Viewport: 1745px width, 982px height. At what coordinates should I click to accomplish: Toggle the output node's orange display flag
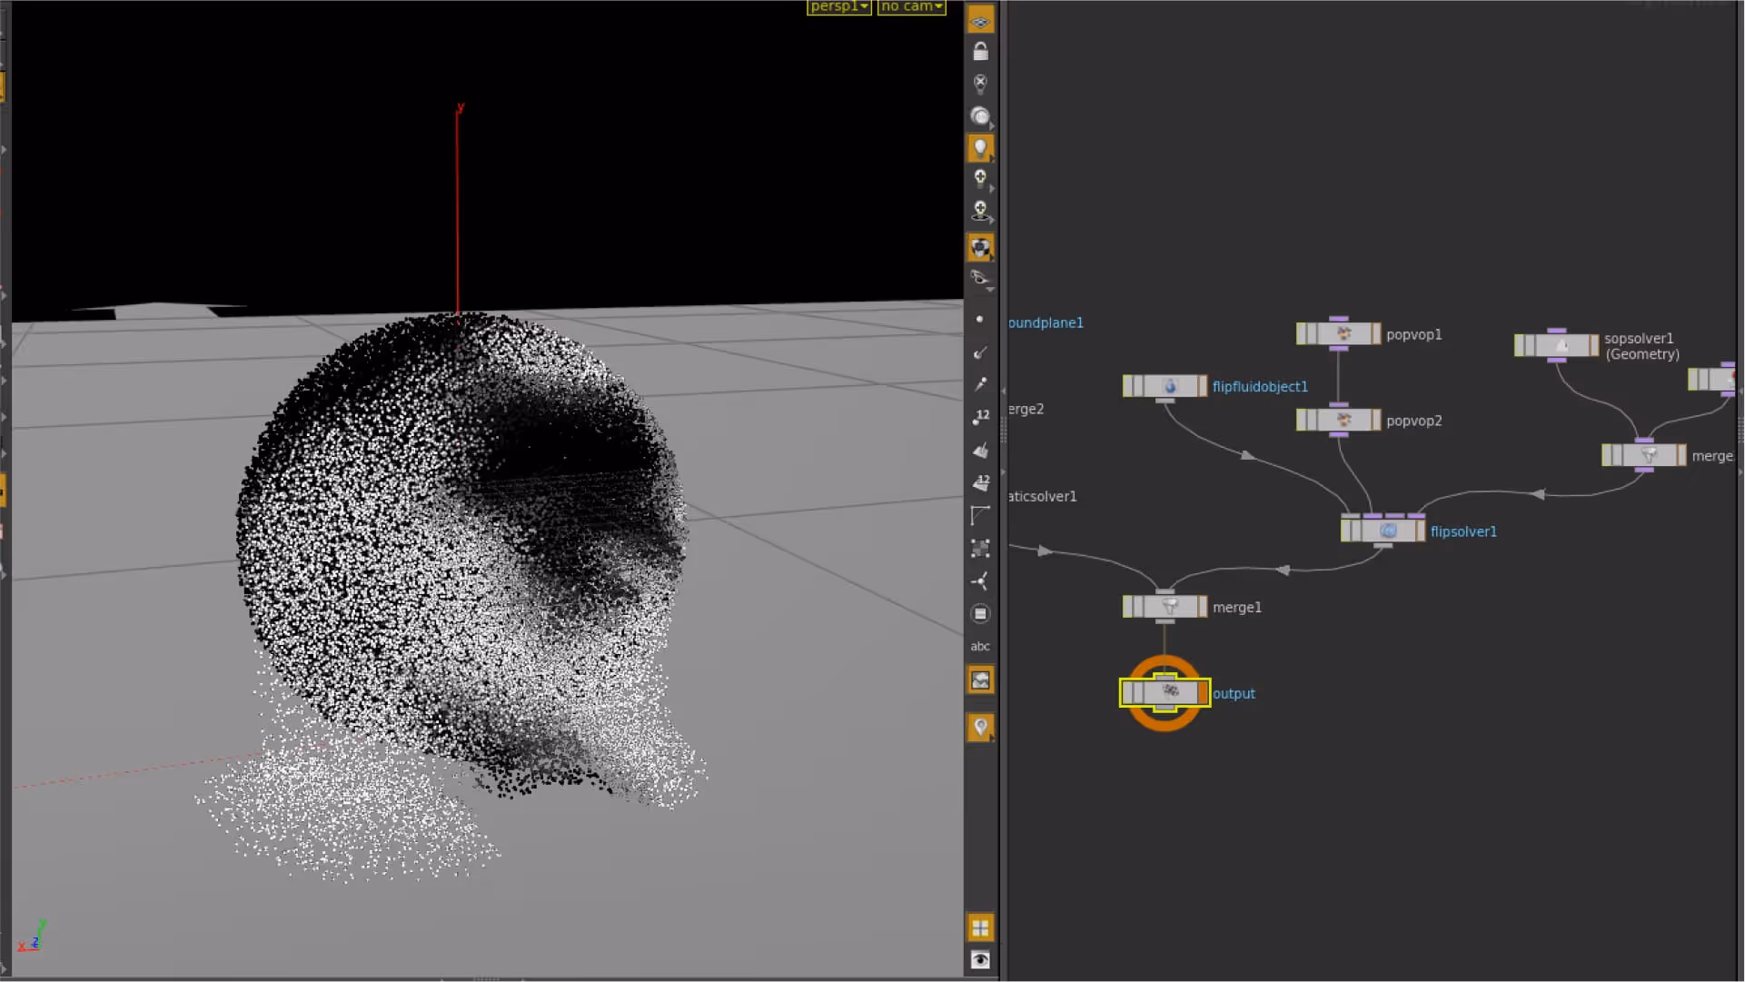point(1203,693)
